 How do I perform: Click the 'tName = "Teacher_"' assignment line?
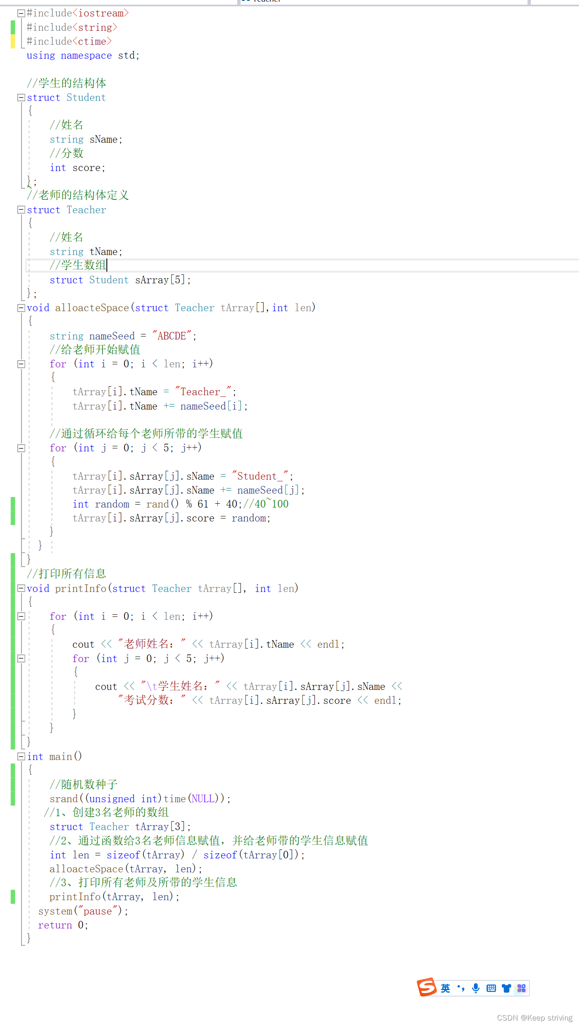[x=154, y=392]
